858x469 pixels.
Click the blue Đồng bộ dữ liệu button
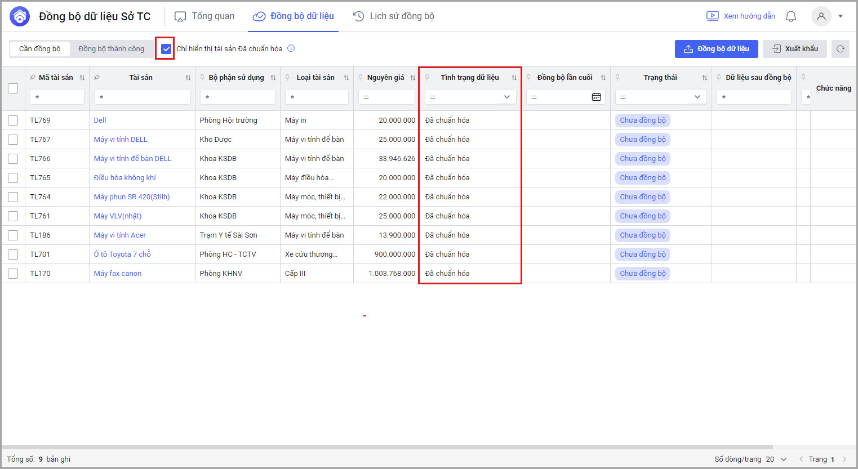pyautogui.click(x=716, y=49)
